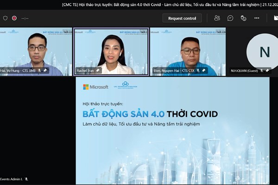278x185 pixels.
Task: Click the shared Microsoft presentation slide
Action: tap(172, 130)
